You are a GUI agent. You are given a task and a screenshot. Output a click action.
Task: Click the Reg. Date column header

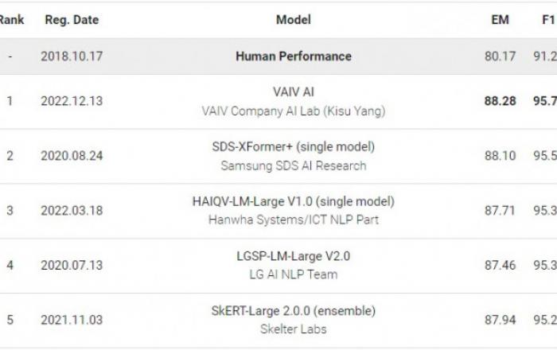72,20
